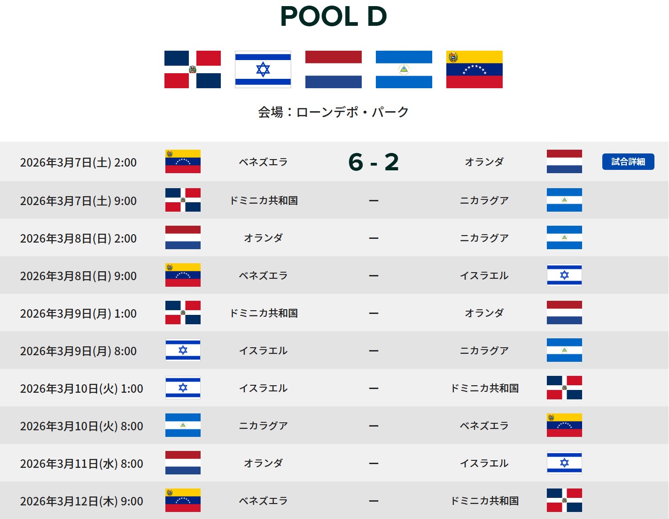669x519 pixels.
Task: Click the Dominican Republic flag in header
Action: coord(193,69)
